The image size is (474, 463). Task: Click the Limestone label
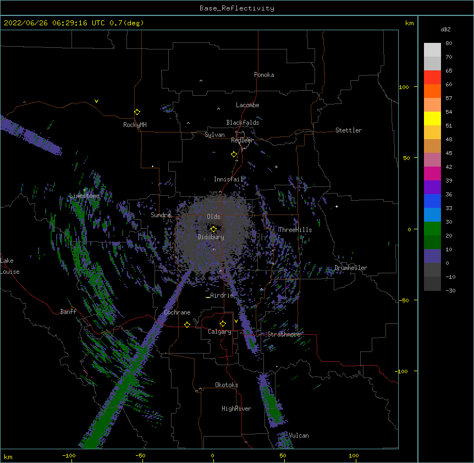point(84,196)
